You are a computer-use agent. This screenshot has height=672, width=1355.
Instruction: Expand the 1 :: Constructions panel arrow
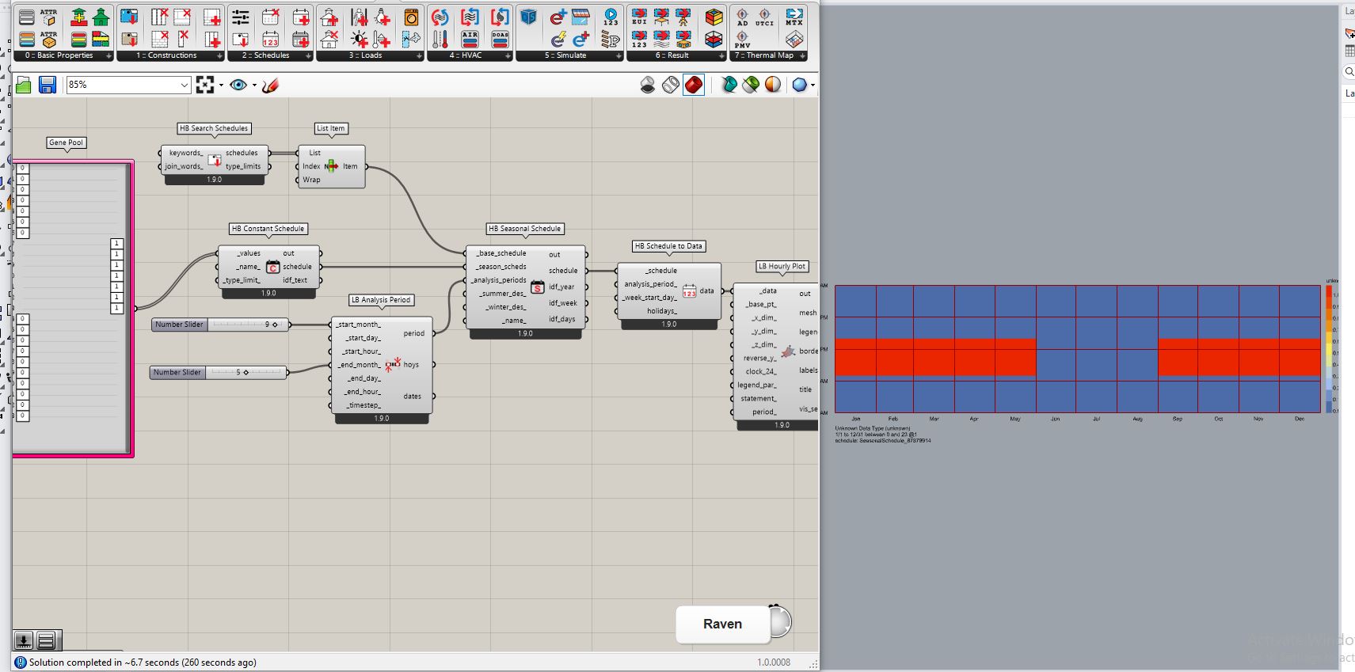[x=219, y=55]
